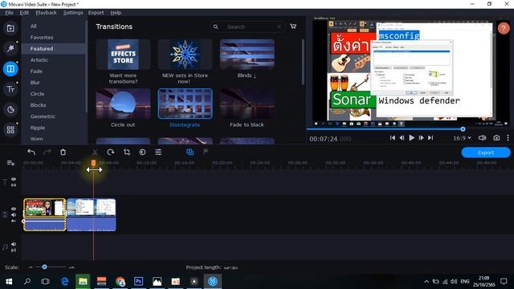Add a marker with flag icon
This screenshot has height=289, width=514.
[x=206, y=152]
